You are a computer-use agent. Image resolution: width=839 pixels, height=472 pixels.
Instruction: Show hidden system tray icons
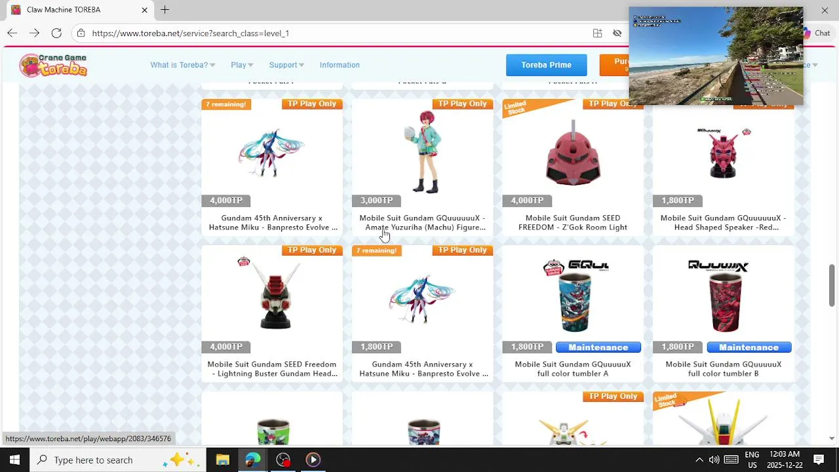pyautogui.click(x=699, y=460)
